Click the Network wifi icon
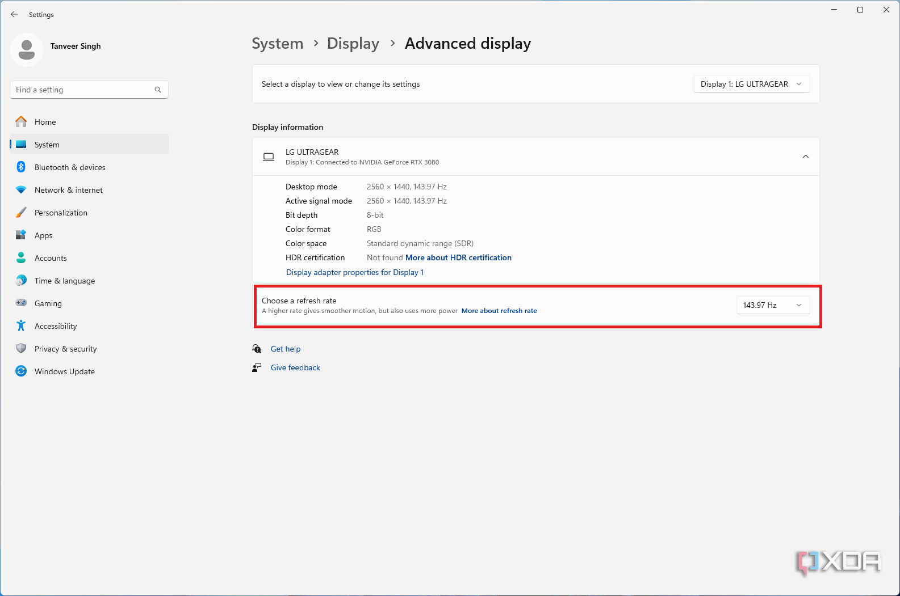This screenshot has width=900, height=596. pos(21,189)
